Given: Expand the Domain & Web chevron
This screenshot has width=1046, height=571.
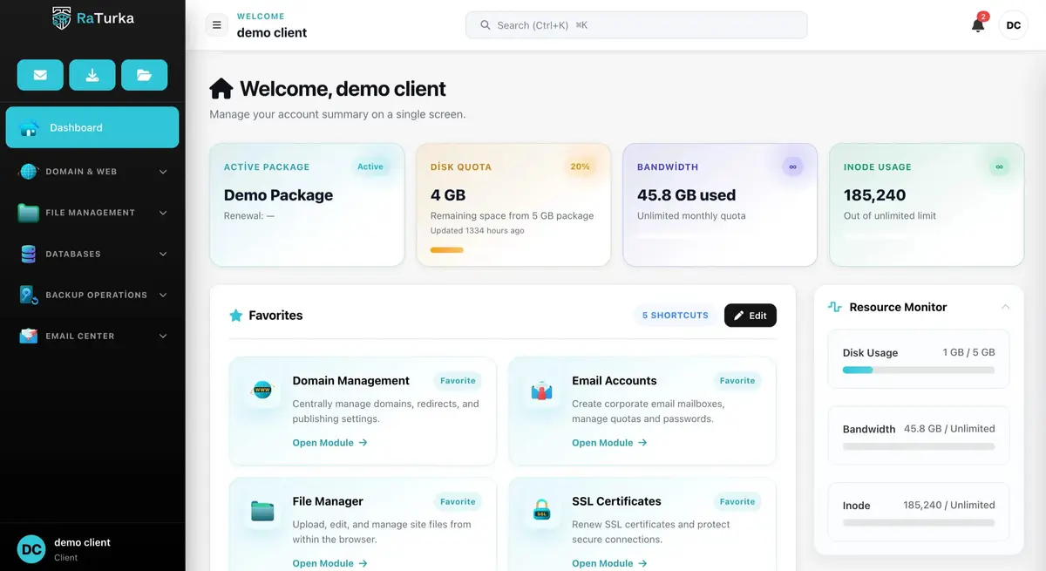Looking at the screenshot, I should pos(163,172).
